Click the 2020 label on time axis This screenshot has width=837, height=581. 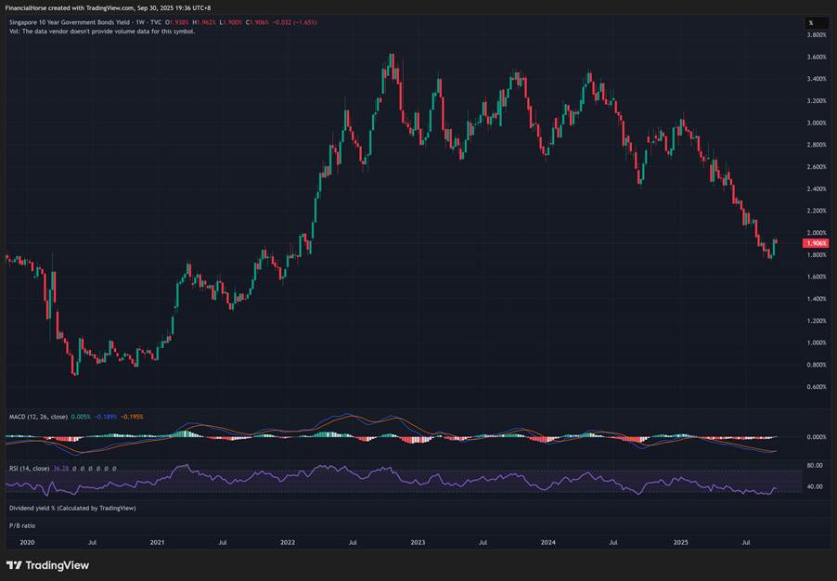click(x=27, y=542)
